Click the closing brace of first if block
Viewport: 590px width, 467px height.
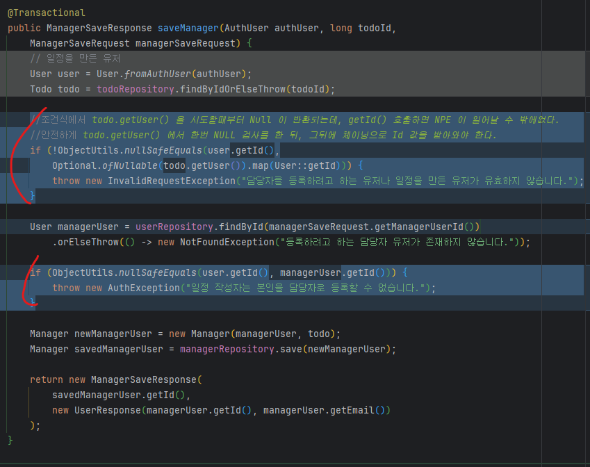tap(33, 196)
